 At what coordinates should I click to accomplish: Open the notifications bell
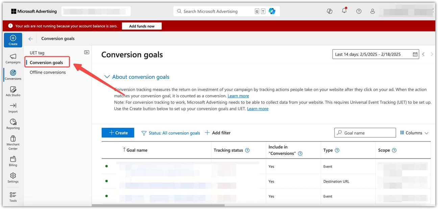[344, 11]
